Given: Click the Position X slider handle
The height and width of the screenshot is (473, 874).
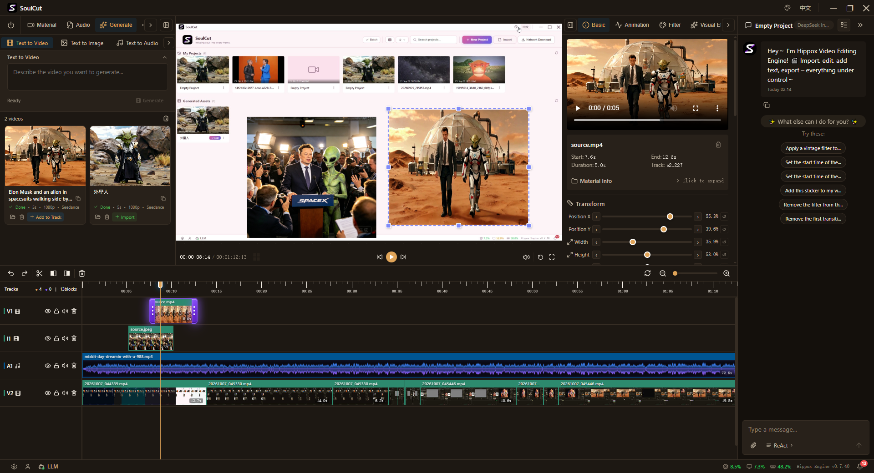Looking at the screenshot, I should pyautogui.click(x=670, y=216).
